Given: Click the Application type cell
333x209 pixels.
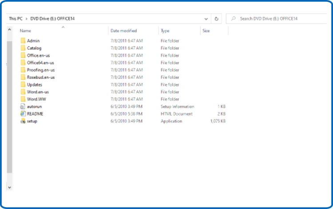Looking at the screenshot, I should click(x=171, y=121).
